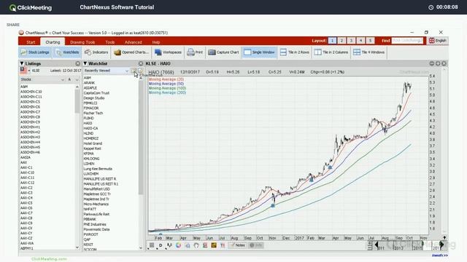
Task: Click the red TI indicator icon
Action: click(223, 245)
